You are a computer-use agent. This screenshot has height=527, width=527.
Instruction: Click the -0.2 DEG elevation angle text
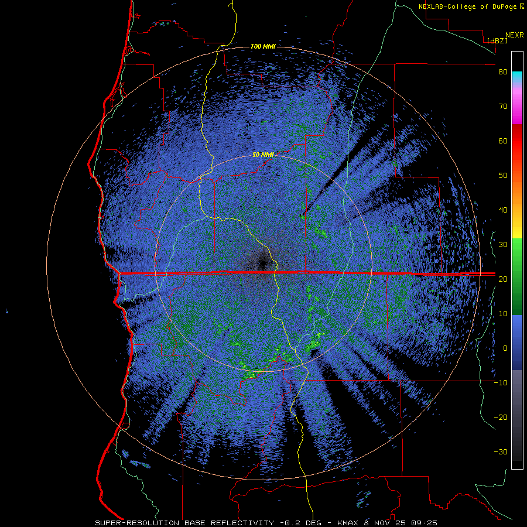tap(300, 523)
